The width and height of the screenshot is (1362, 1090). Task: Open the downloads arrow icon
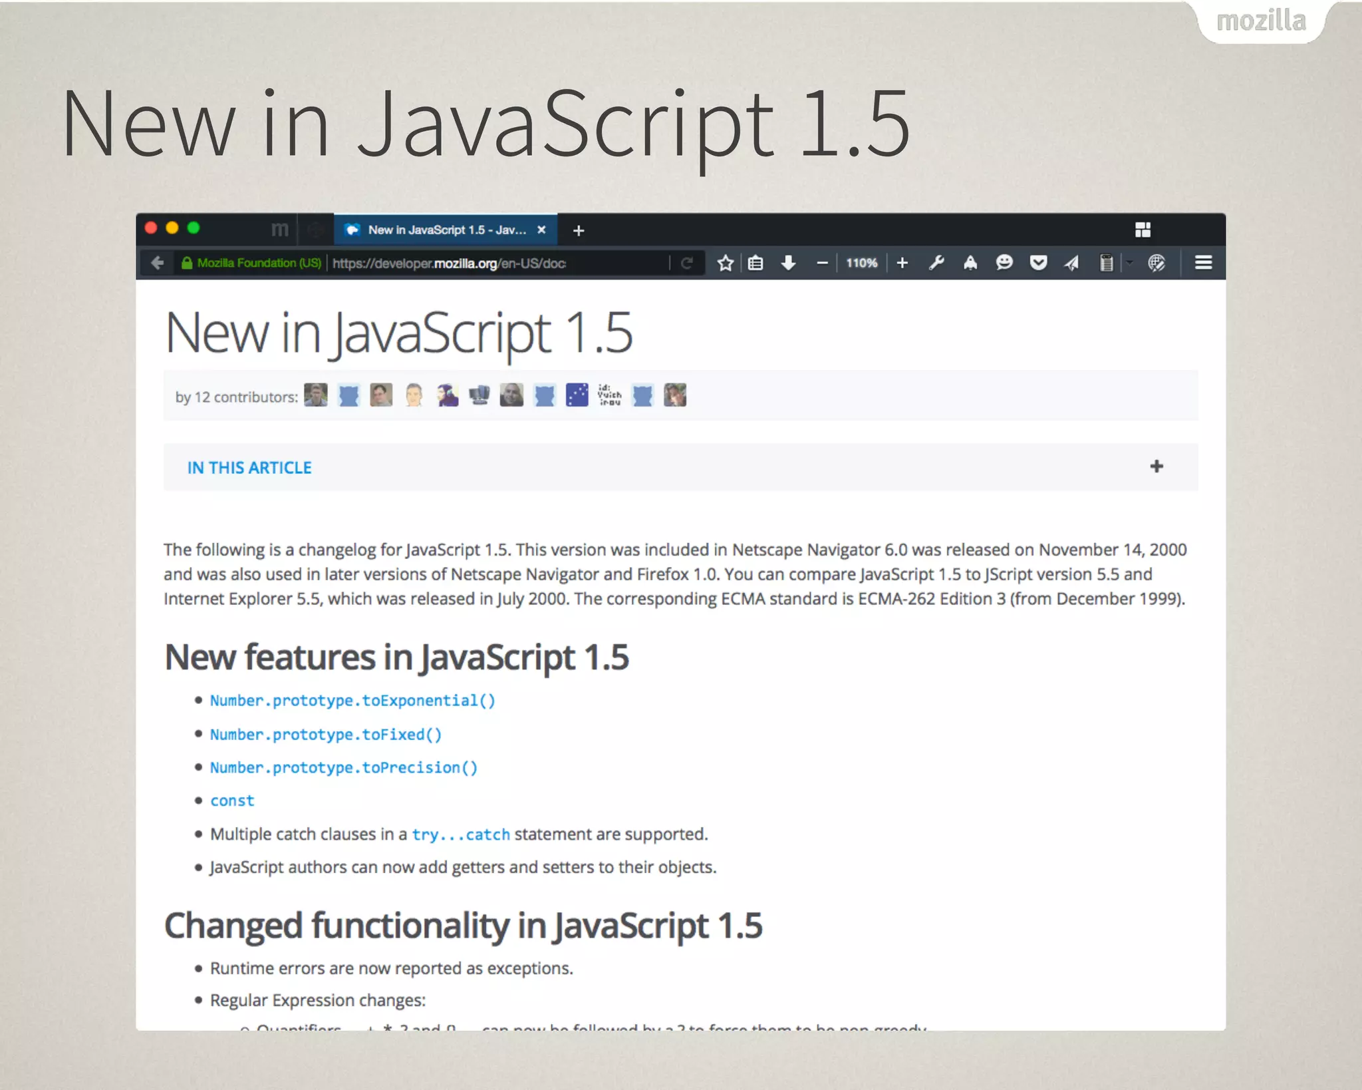(788, 263)
